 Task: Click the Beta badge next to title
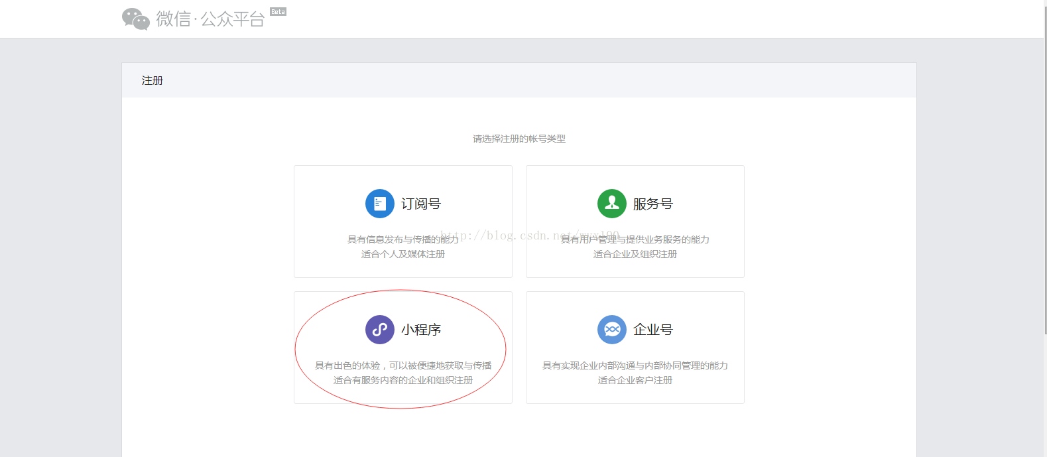coord(278,12)
